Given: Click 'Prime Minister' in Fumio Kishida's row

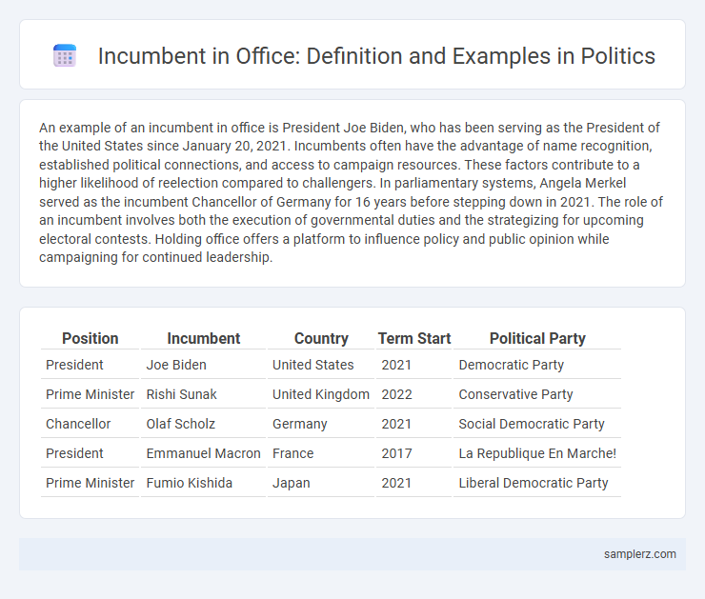Looking at the screenshot, I should pos(90,483).
